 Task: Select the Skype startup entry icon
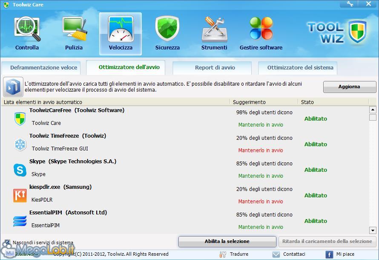click(x=20, y=170)
